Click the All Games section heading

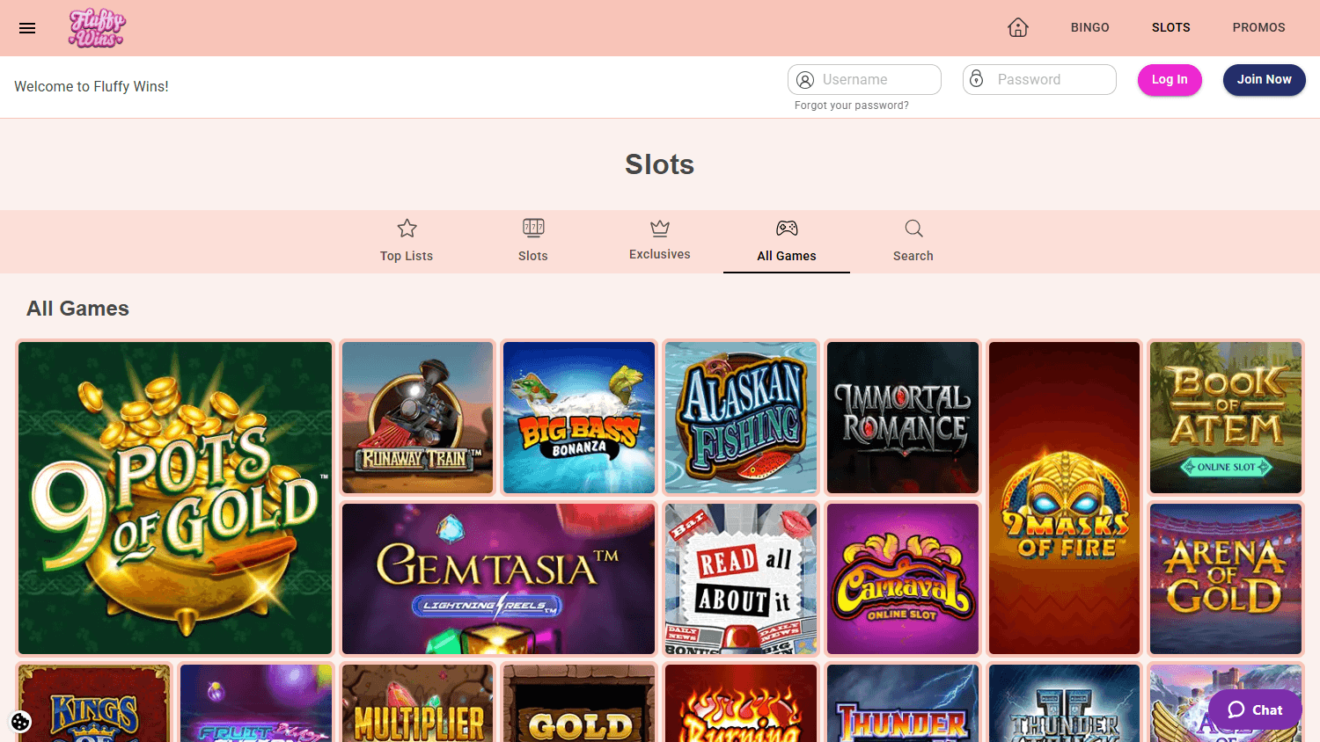pyautogui.click(x=77, y=309)
